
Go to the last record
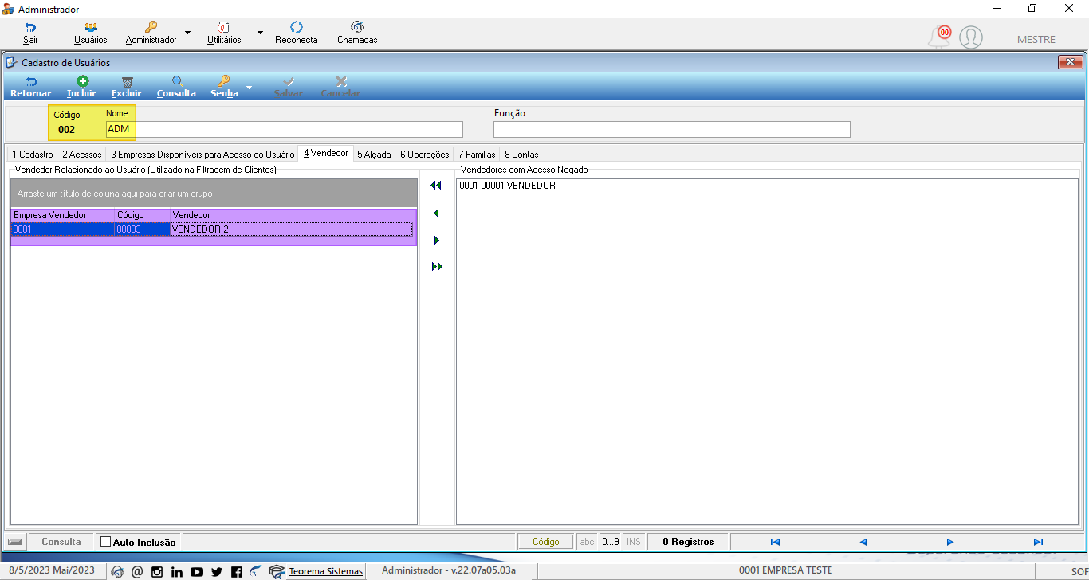pos(1038,542)
